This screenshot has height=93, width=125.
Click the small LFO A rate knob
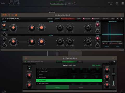(x=97, y=31)
